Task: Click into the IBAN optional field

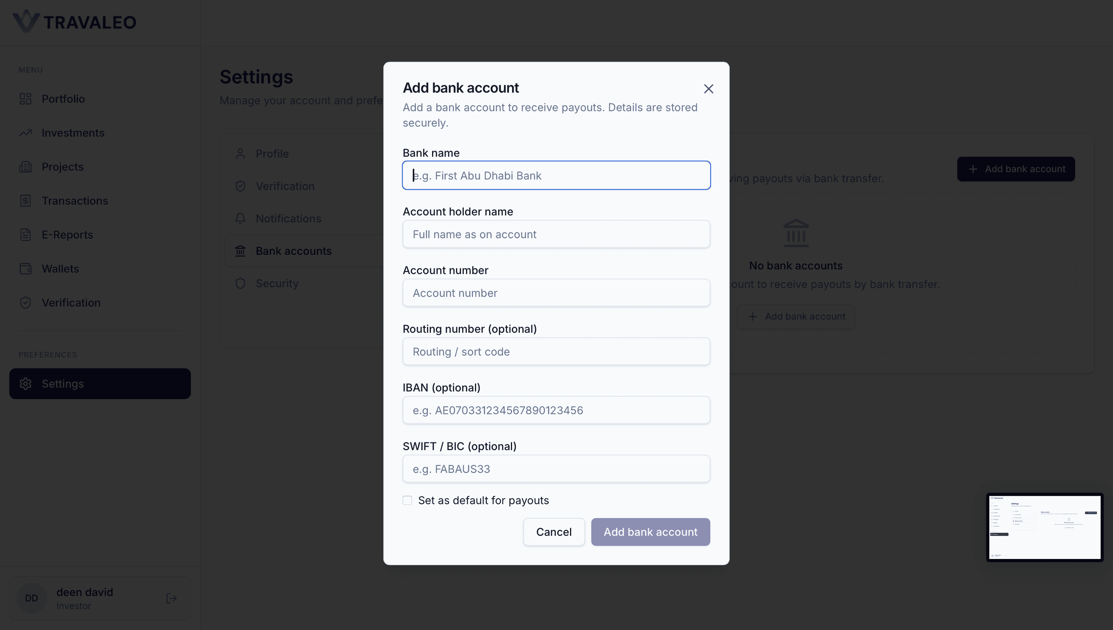Action: (556, 410)
